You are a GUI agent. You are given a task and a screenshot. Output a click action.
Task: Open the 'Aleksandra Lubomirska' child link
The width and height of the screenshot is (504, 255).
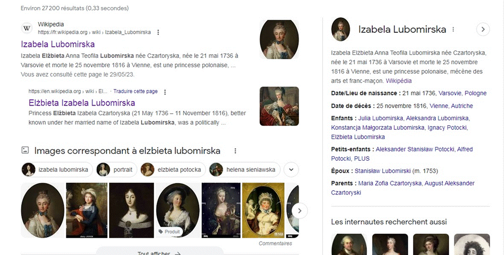coord(437,118)
